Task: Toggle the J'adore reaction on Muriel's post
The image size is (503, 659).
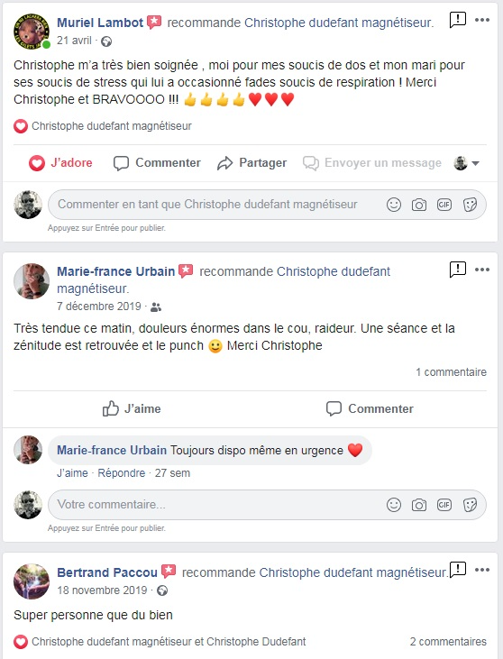Action: tap(60, 162)
